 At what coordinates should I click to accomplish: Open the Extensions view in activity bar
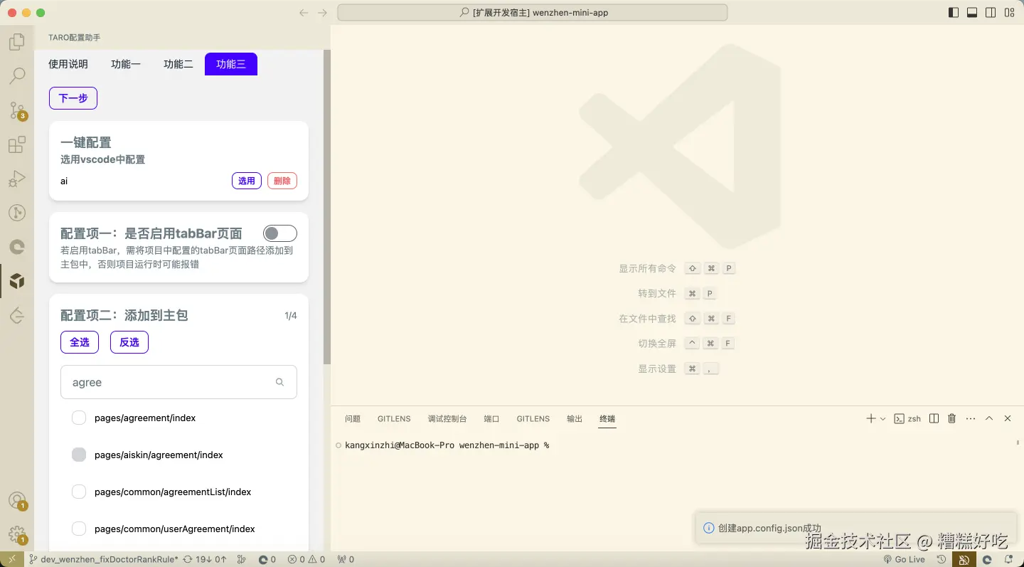(x=17, y=144)
